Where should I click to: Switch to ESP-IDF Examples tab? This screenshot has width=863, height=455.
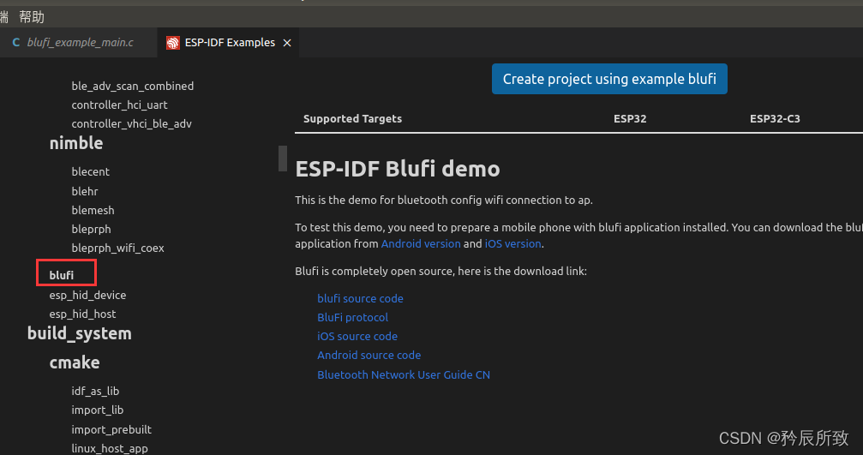(230, 42)
